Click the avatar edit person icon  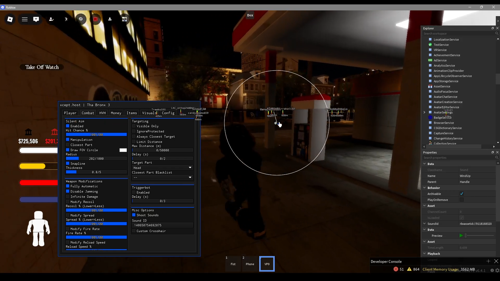pyautogui.click(x=51, y=19)
